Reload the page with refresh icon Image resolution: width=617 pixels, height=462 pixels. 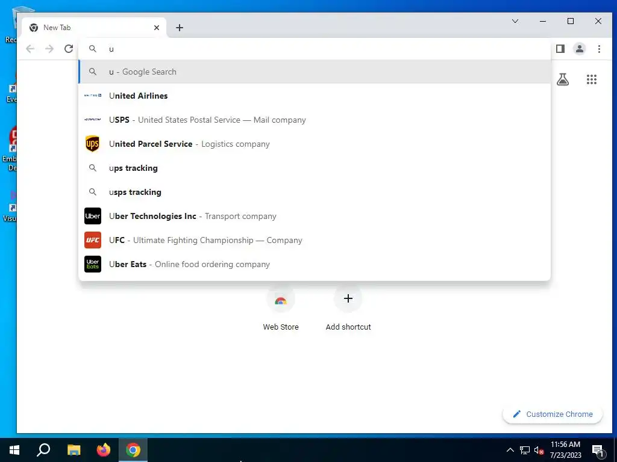[x=69, y=49]
